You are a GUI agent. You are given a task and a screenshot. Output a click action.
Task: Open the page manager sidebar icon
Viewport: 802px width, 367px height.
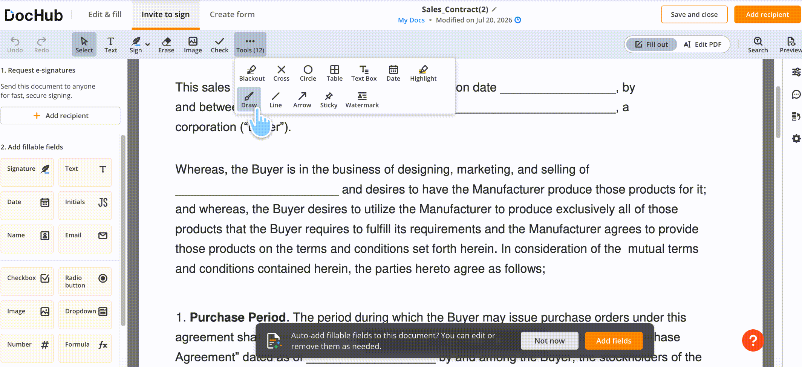pyautogui.click(x=796, y=116)
